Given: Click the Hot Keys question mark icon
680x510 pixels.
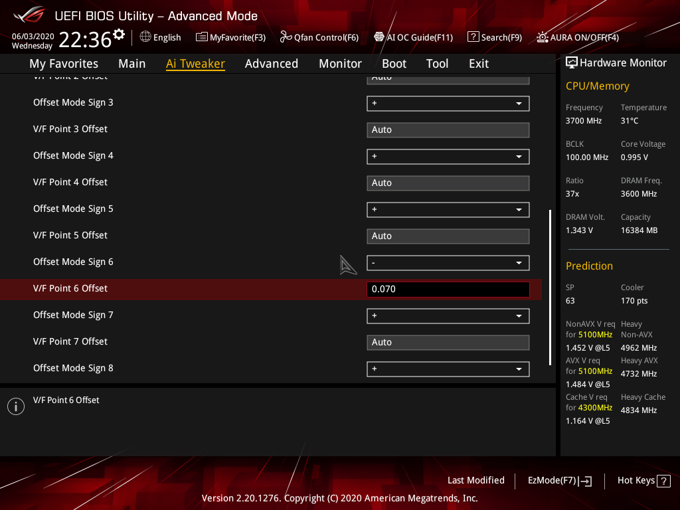Looking at the screenshot, I should coord(663,481).
